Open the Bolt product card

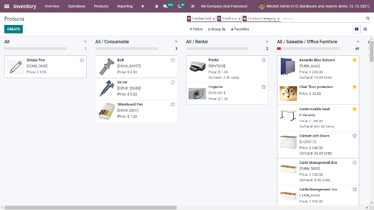(136, 67)
